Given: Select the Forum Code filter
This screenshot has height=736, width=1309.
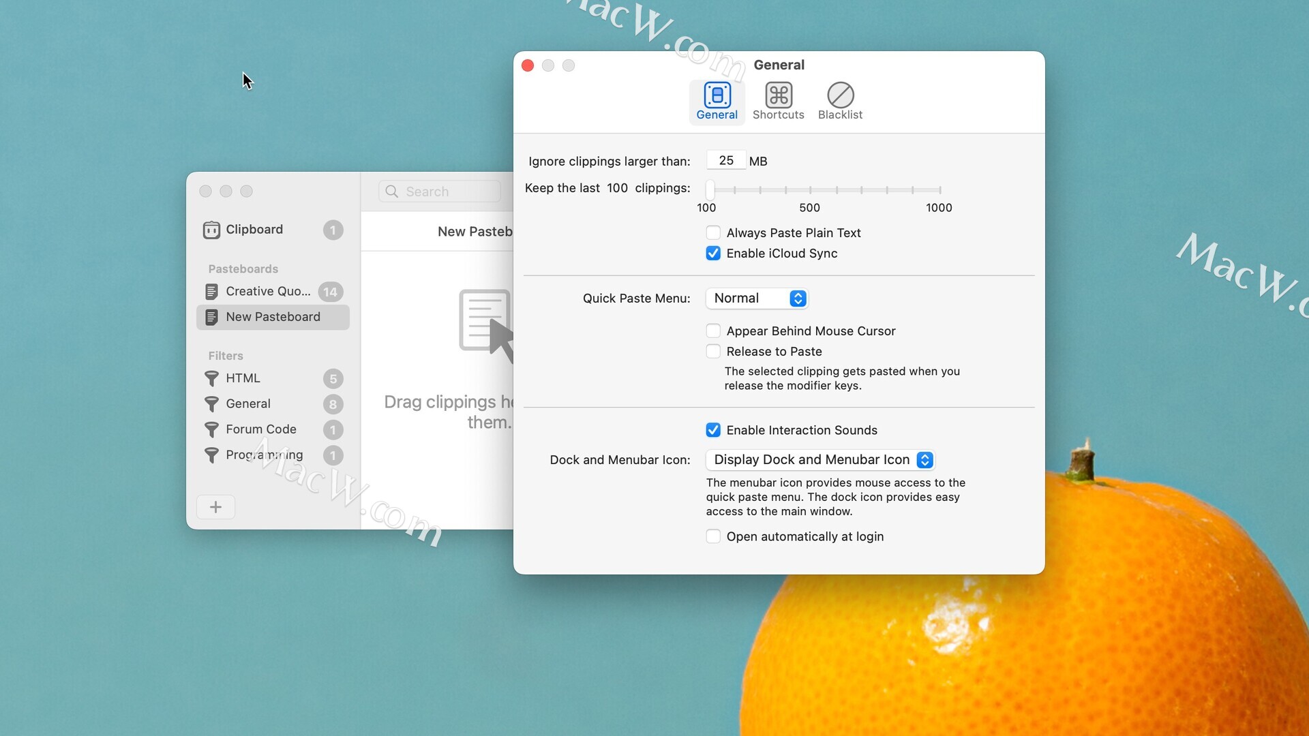Looking at the screenshot, I should tap(273, 429).
